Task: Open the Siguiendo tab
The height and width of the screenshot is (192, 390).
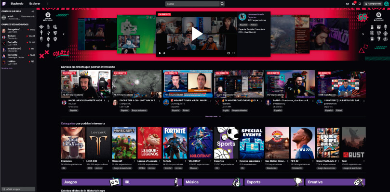Action: click(17, 4)
